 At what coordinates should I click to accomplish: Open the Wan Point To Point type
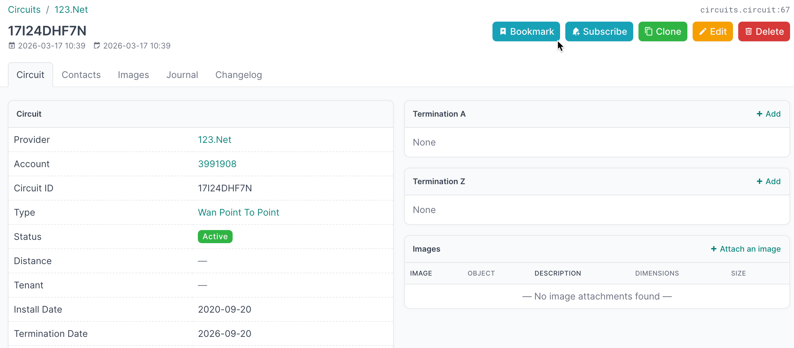[x=239, y=213]
